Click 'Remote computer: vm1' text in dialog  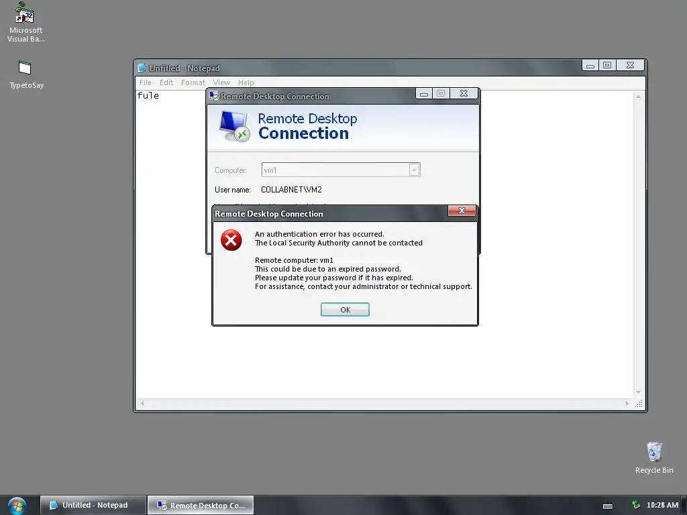(x=294, y=260)
